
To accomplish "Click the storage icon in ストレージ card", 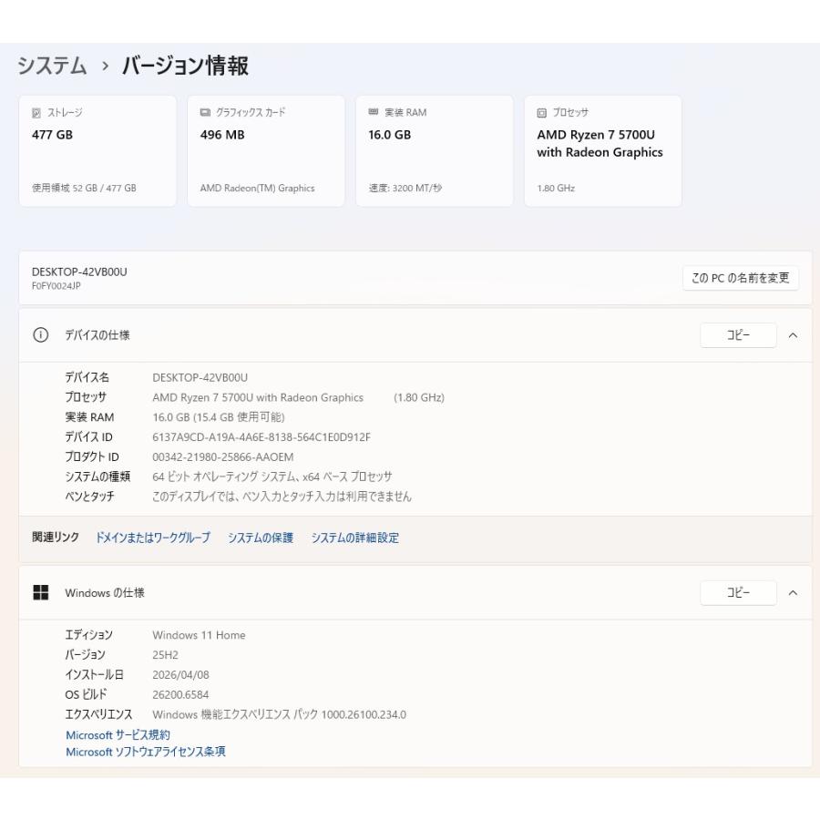I will (x=36, y=113).
